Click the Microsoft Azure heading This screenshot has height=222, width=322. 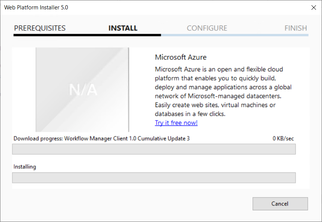coord(180,57)
